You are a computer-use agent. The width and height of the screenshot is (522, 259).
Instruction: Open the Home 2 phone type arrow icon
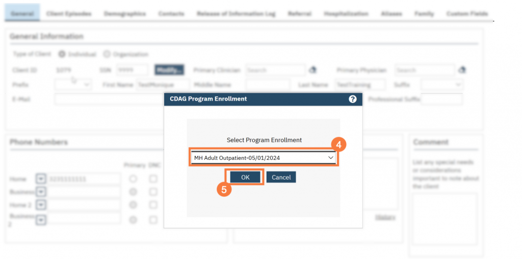tap(41, 205)
